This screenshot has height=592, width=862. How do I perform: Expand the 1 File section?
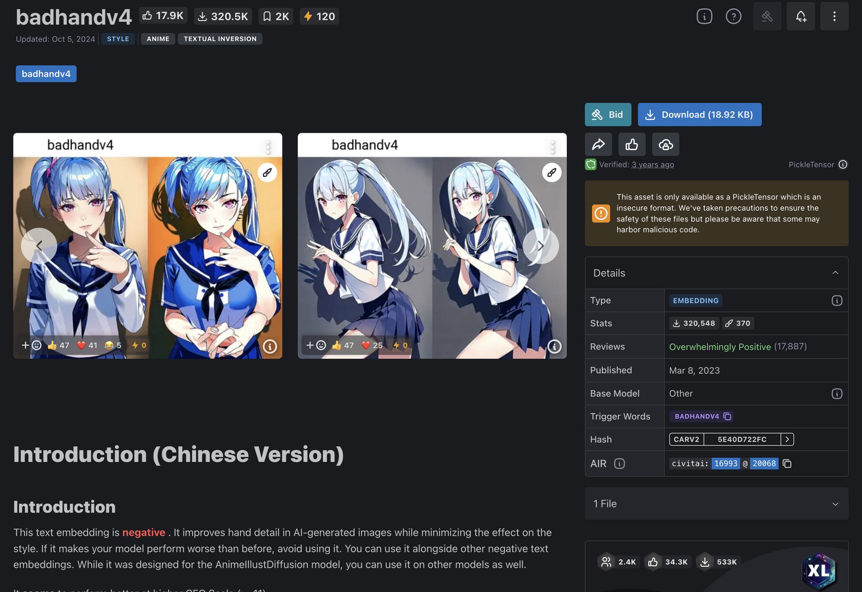835,504
